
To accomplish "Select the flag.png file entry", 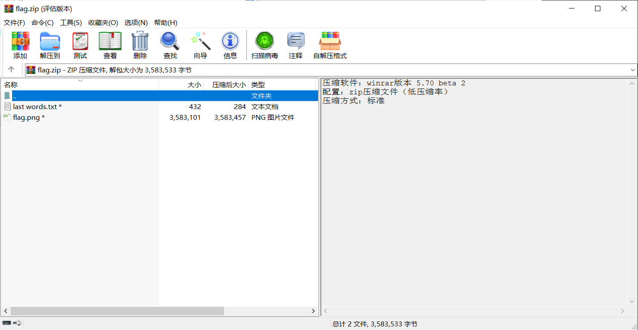I will tap(26, 118).
